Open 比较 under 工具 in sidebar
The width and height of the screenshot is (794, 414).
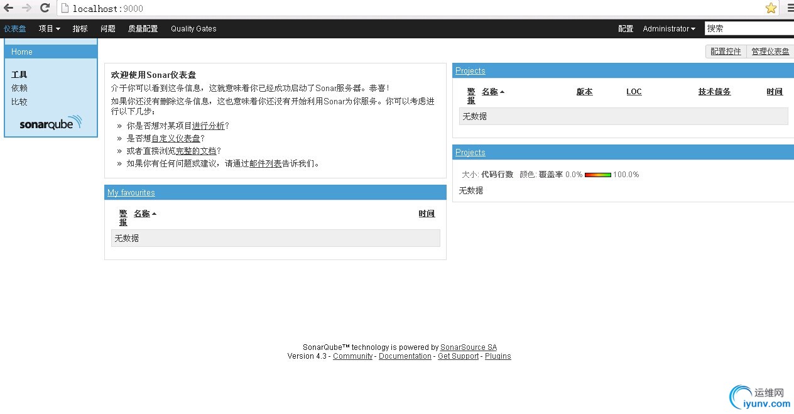[19, 102]
